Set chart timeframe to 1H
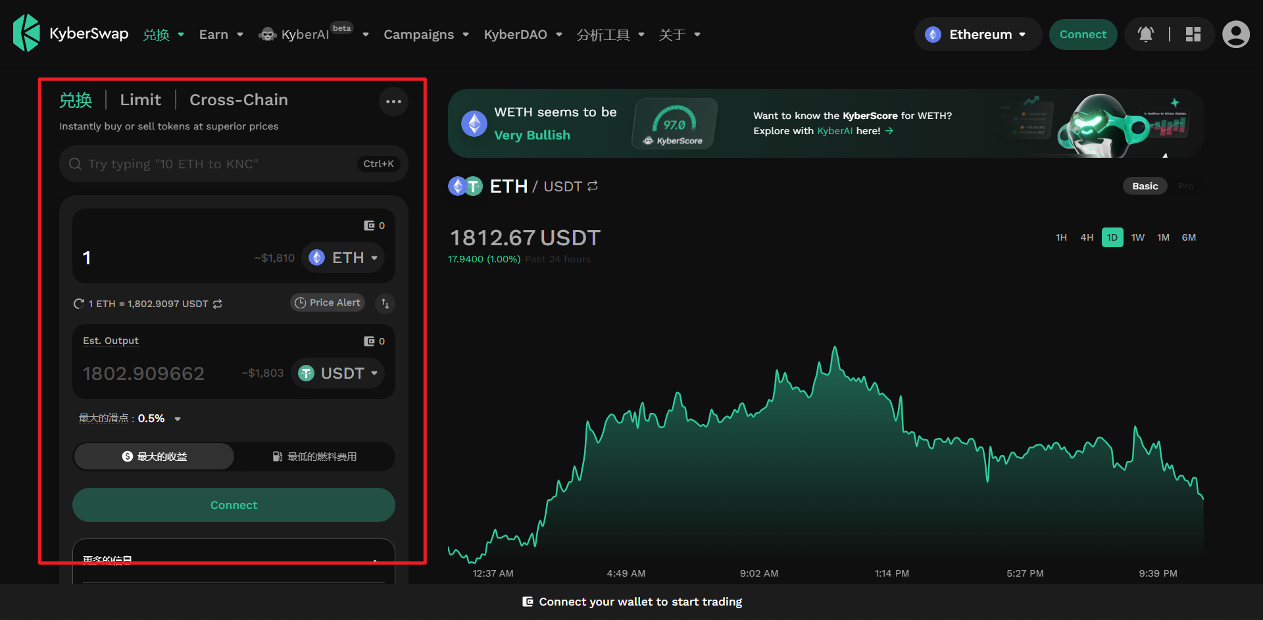 1061,237
